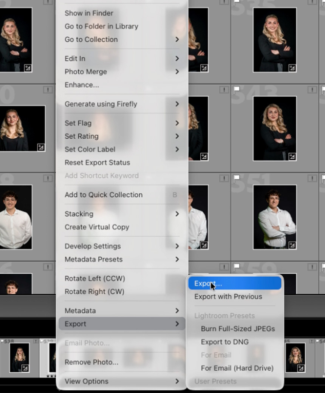Expand the Set Flag submenu
This screenshot has height=393, width=325.
point(122,123)
